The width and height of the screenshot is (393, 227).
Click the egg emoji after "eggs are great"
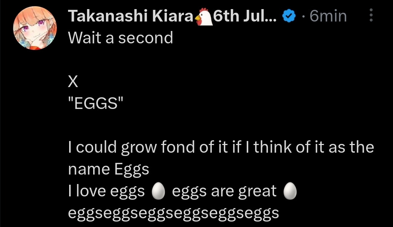point(290,191)
